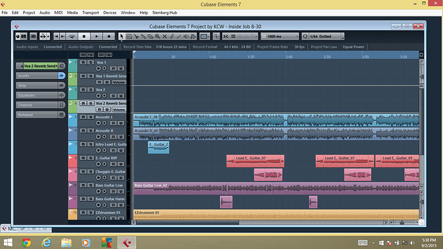Expand the Channel inspector section

point(37,105)
